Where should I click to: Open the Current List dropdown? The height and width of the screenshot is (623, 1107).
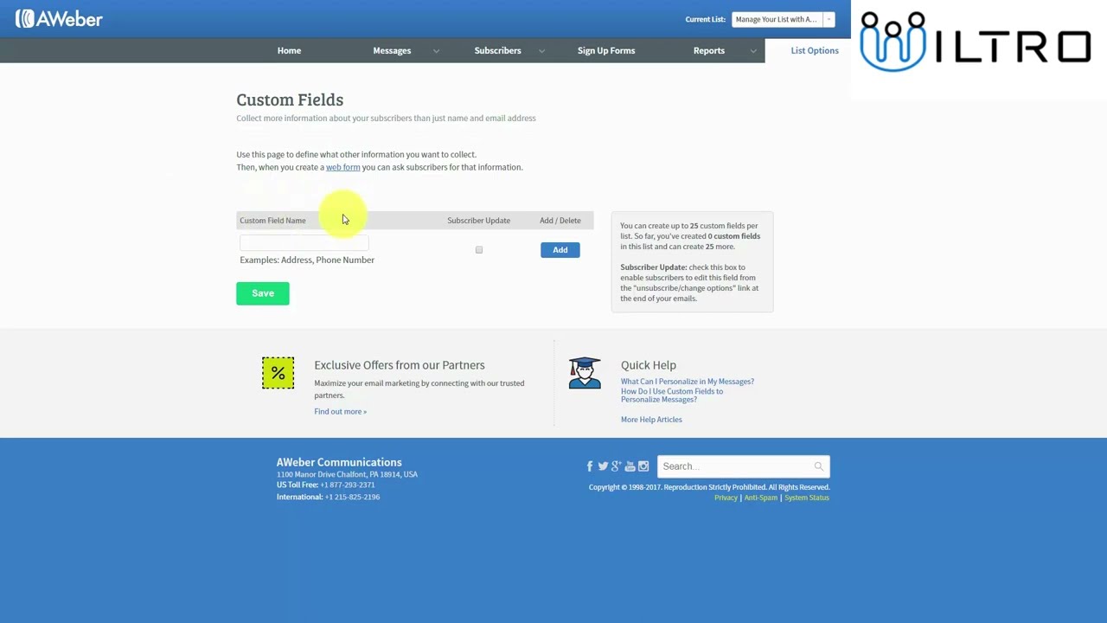pyautogui.click(x=783, y=19)
